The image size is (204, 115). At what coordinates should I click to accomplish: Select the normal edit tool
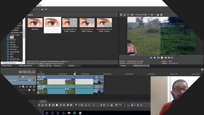[76, 105]
